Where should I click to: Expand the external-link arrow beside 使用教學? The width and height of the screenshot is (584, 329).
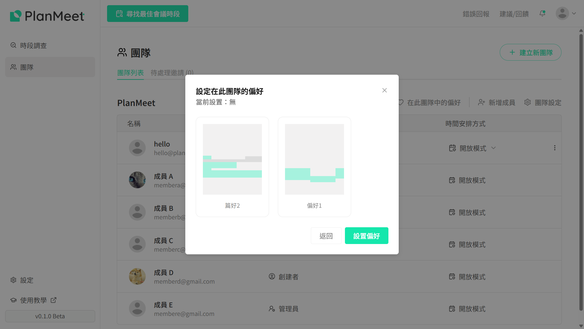coord(54,300)
